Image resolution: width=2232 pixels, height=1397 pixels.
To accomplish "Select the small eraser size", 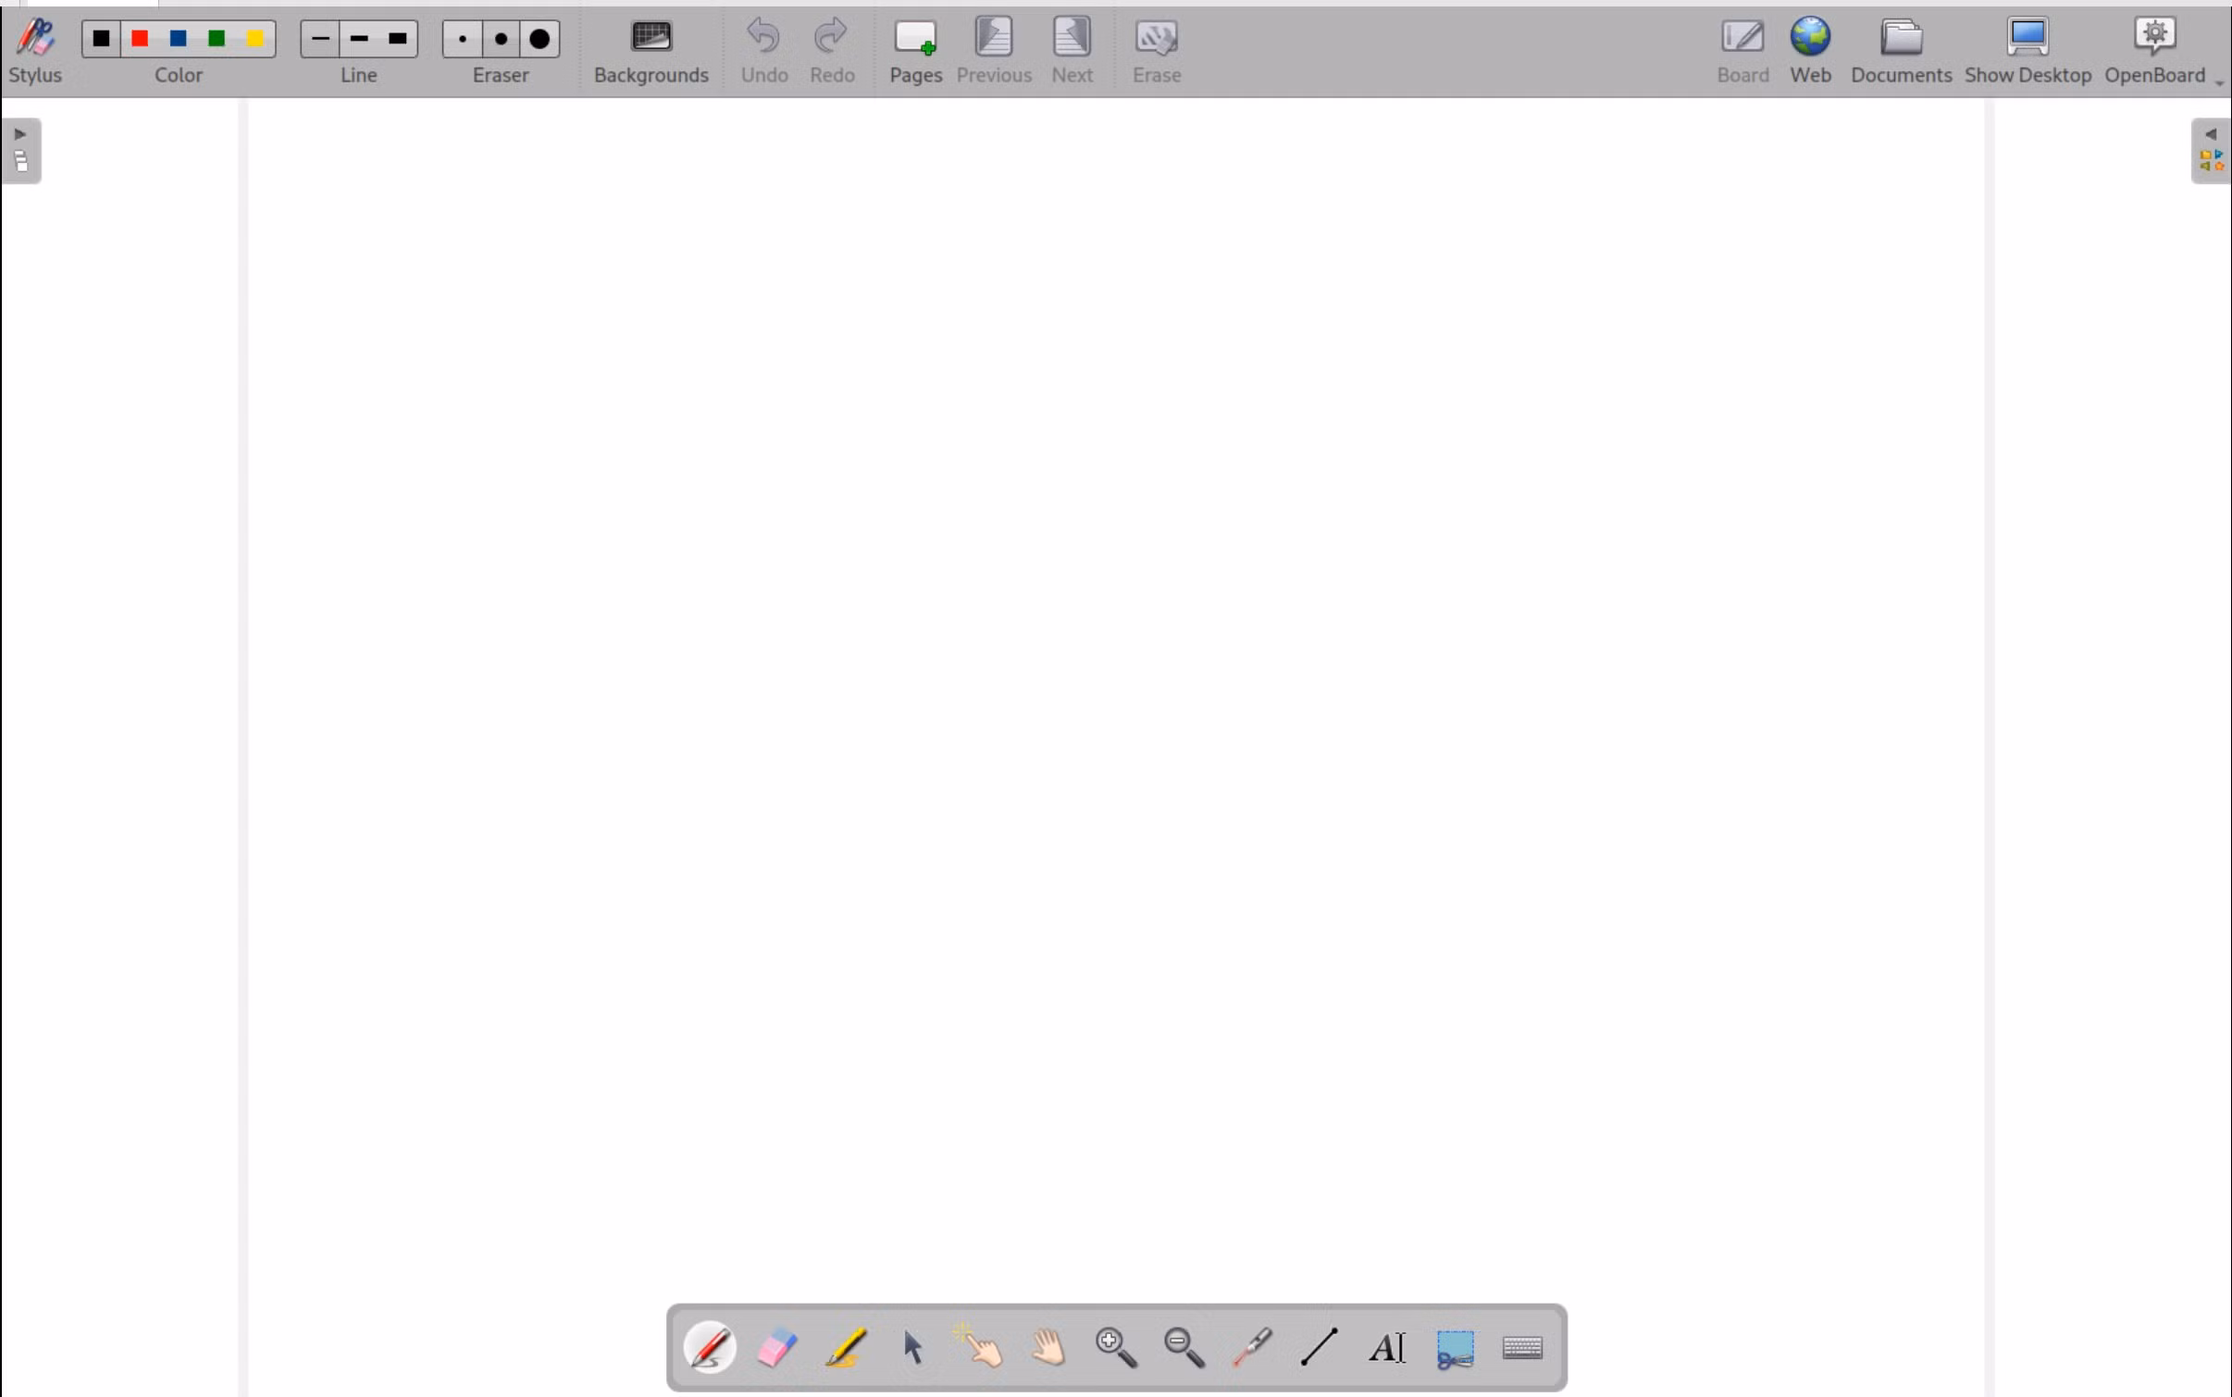I will tap(463, 39).
